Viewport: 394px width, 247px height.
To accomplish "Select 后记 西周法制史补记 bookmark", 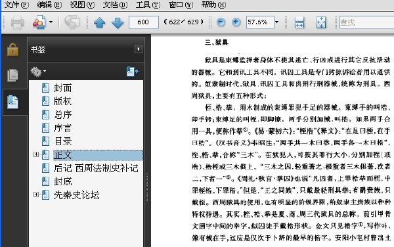I will [96, 168].
